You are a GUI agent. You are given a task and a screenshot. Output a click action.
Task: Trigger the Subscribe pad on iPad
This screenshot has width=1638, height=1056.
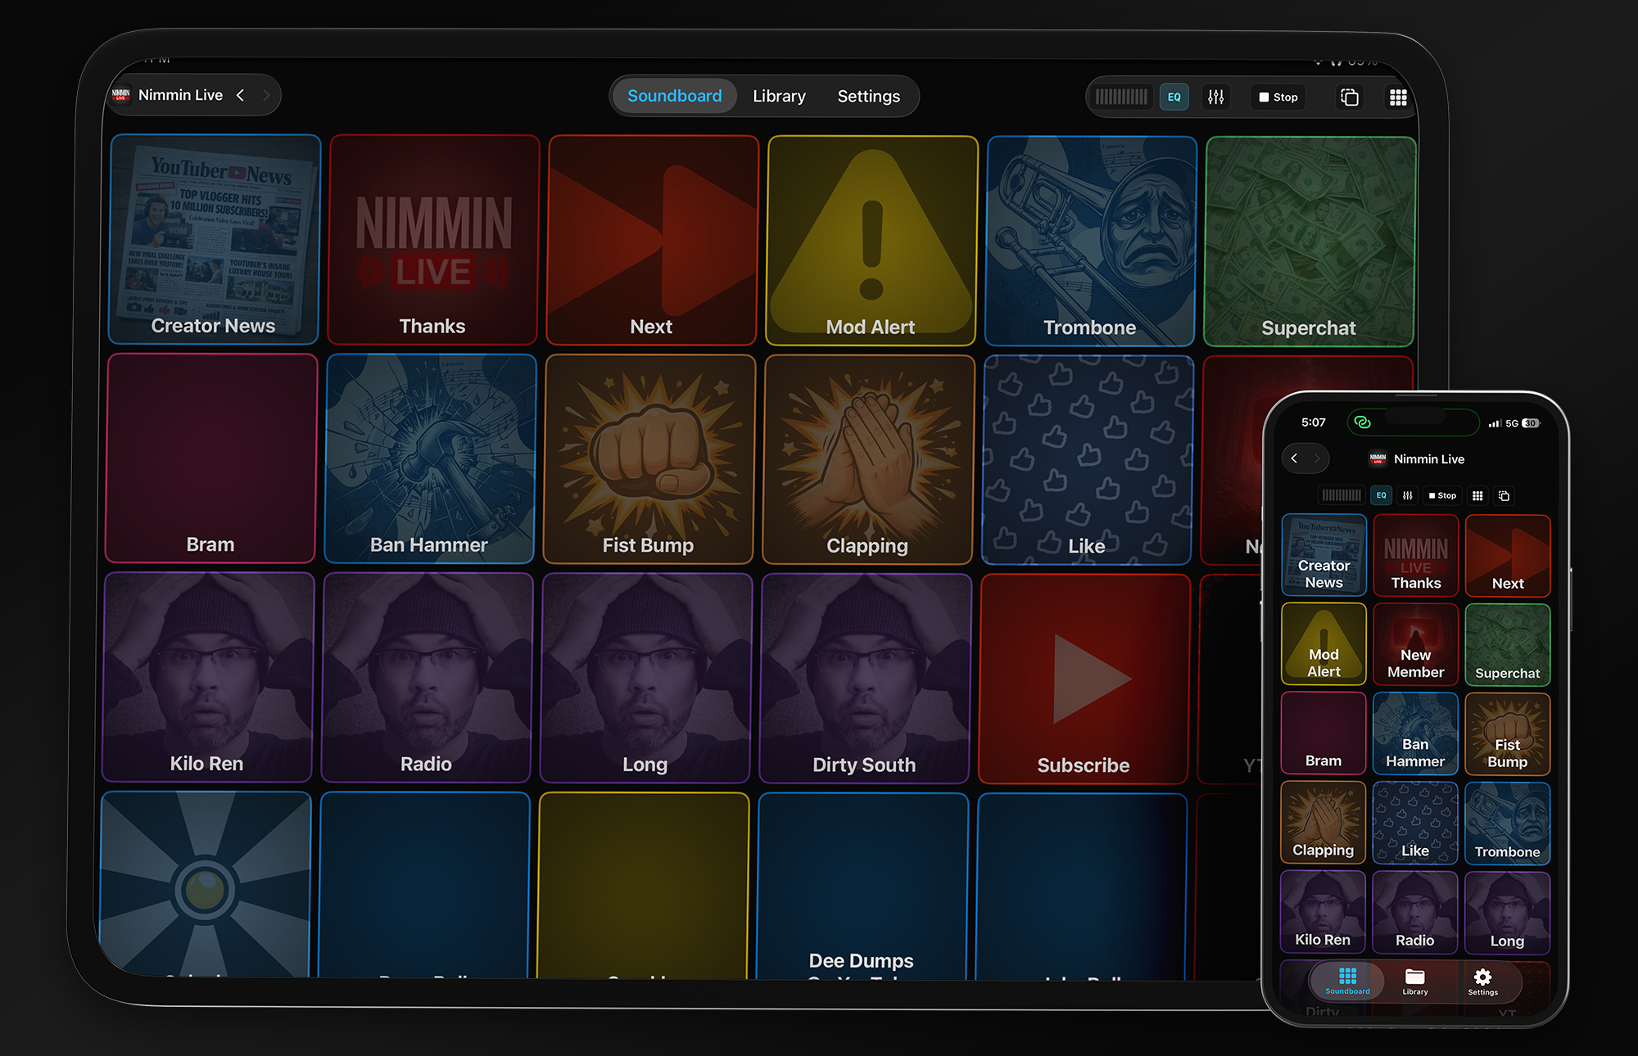click(x=1084, y=679)
